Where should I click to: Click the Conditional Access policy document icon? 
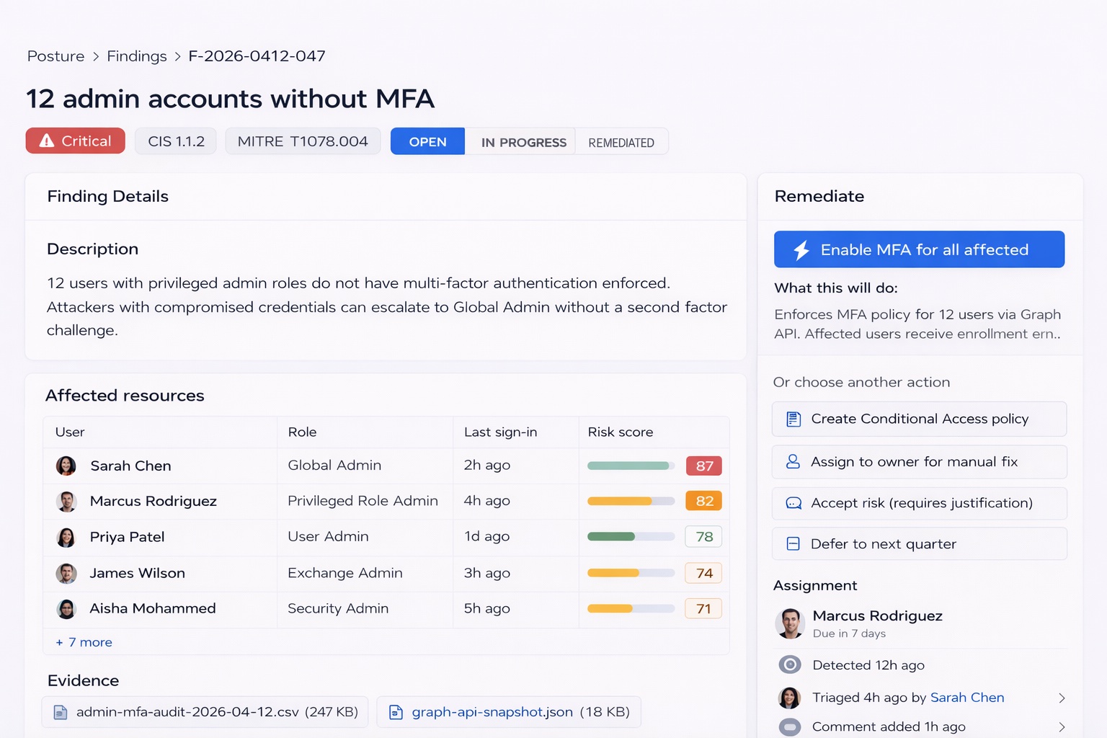(793, 419)
